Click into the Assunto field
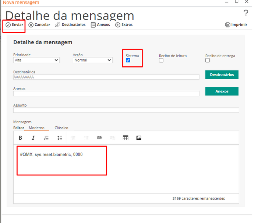The height and width of the screenshot is (223, 265). 126,110
